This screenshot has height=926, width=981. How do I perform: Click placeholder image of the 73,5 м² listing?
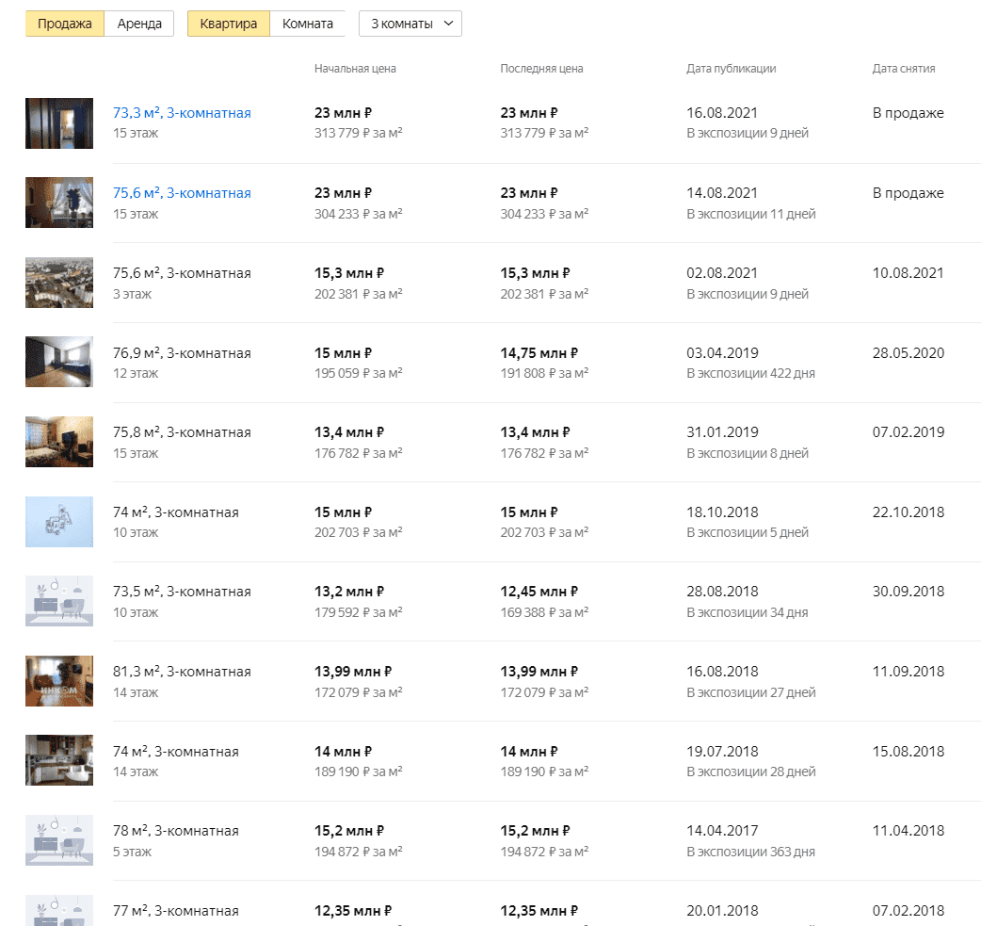click(x=59, y=601)
